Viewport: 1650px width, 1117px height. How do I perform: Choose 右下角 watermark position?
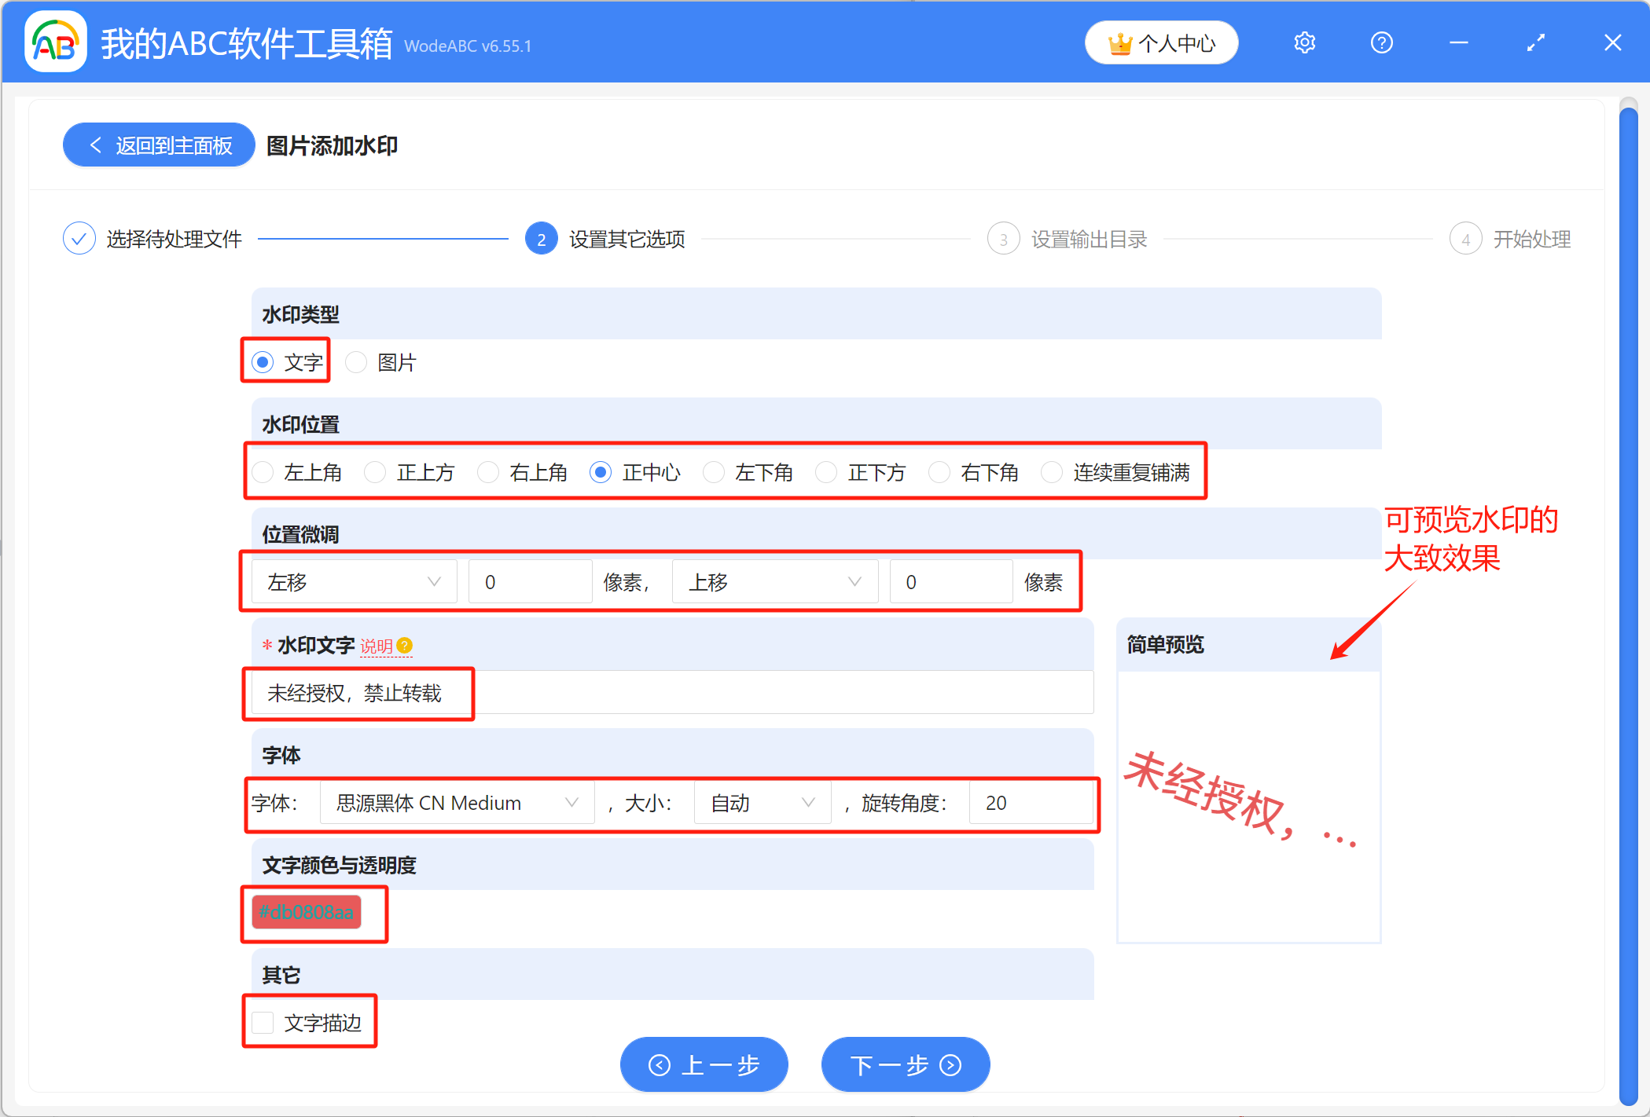[939, 472]
